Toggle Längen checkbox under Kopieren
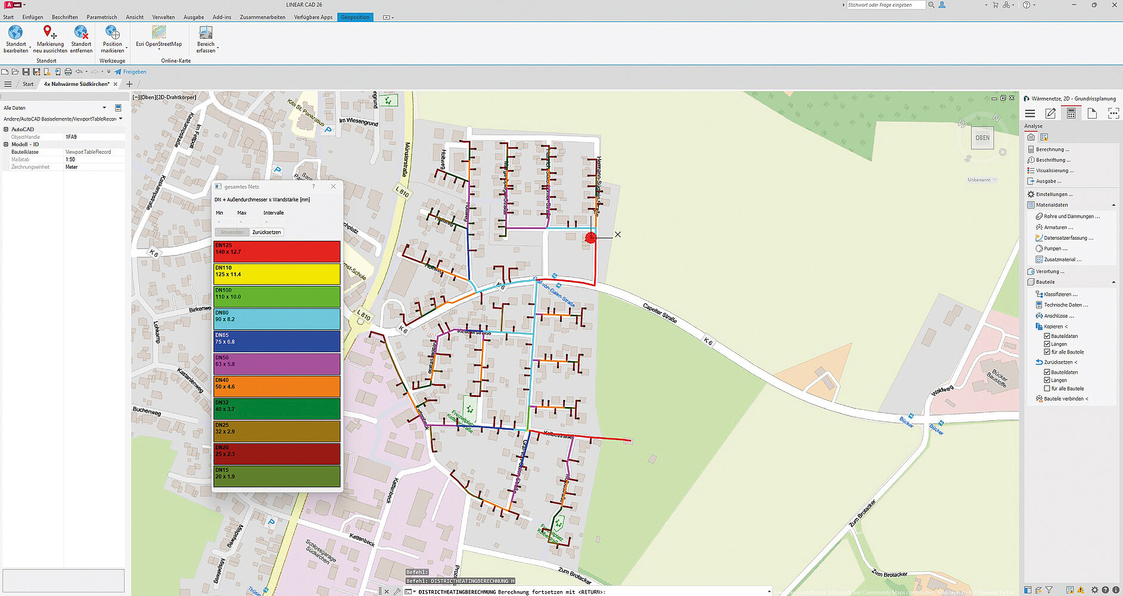 point(1047,344)
